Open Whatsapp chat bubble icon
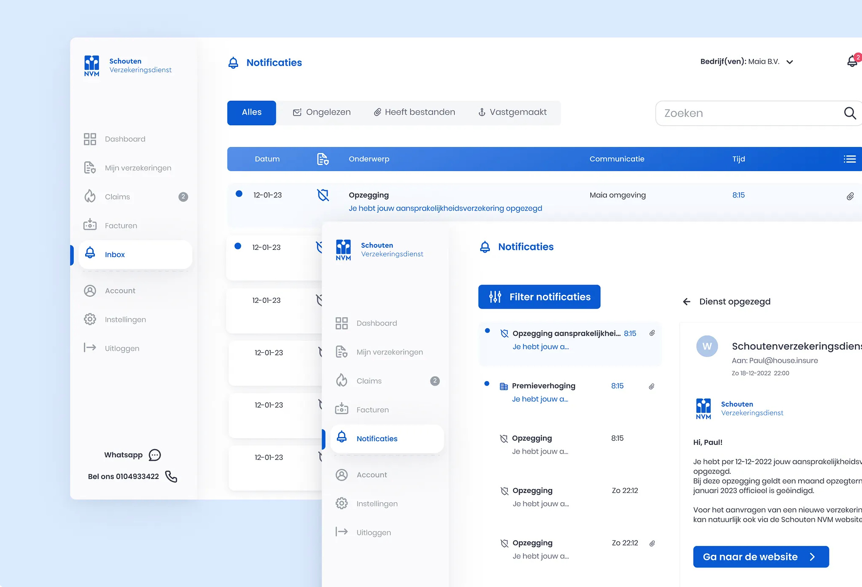Viewport: 862px width, 587px height. (x=155, y=455)
